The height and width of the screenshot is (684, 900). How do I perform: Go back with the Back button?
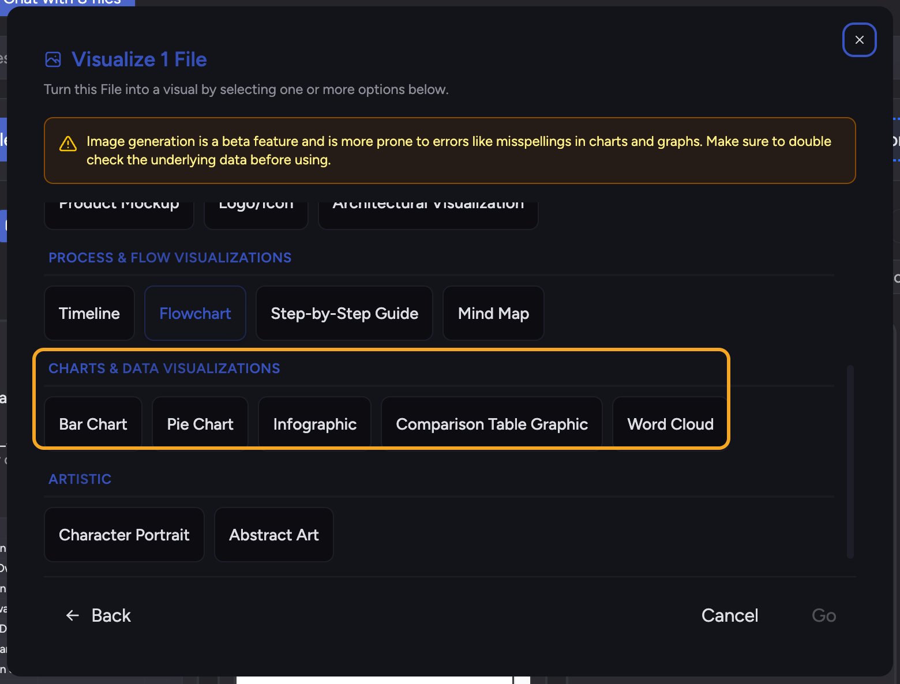(x=98, y=615)
